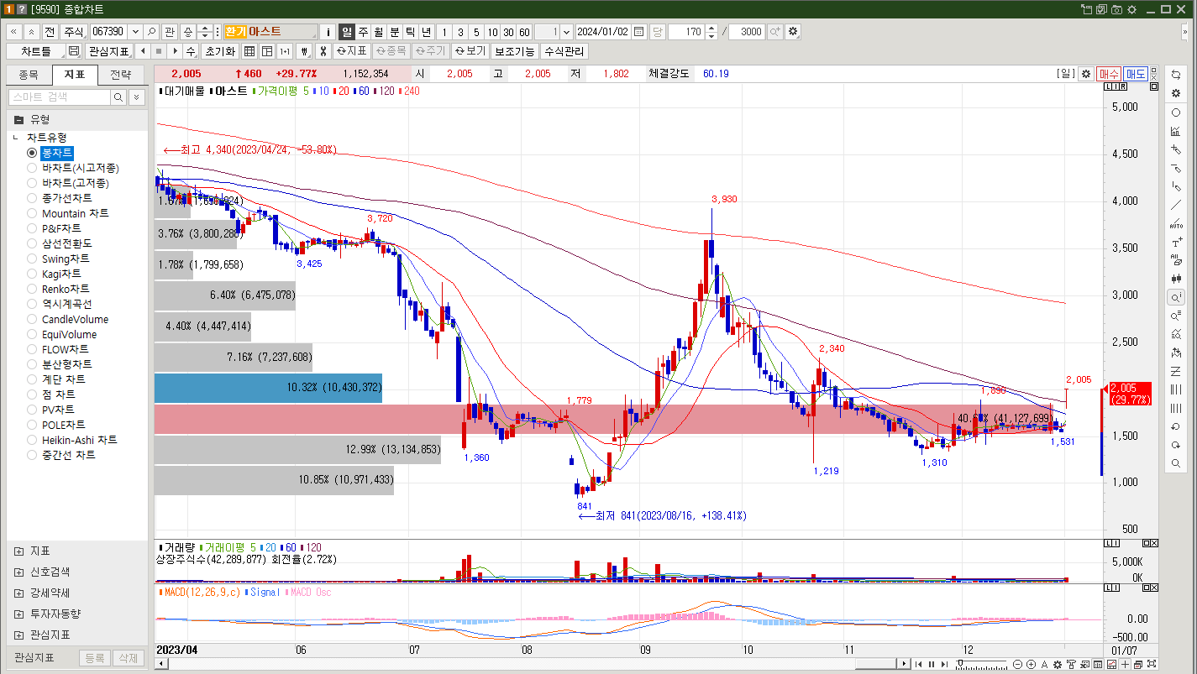The height and width of the screenshot is (674, 1197).
Task: Choose the P&F차트 chart type
Action: [x=55, y=228]
